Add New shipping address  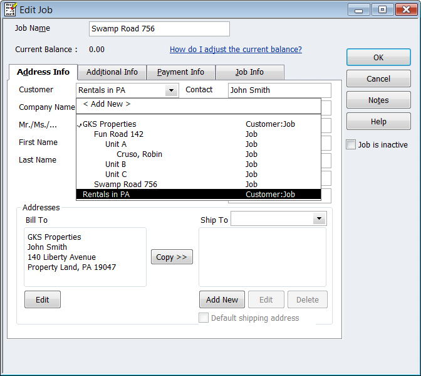[222, 300]
